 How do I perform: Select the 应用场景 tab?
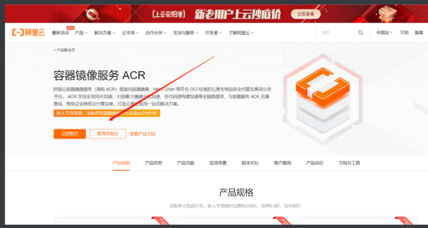[218, 163]
